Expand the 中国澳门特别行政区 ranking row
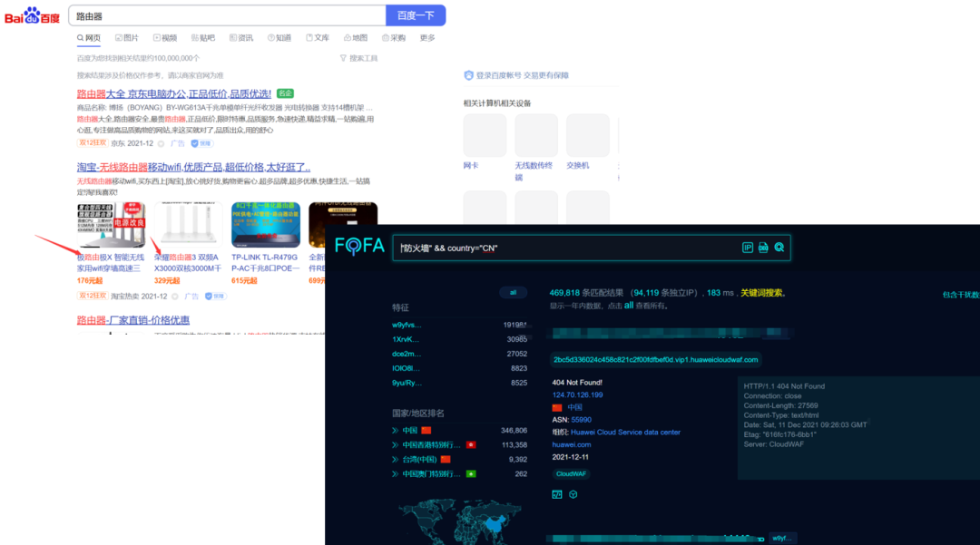Image resolution: width=980 pixels, height=545 pixels. [x=395, y=474]
